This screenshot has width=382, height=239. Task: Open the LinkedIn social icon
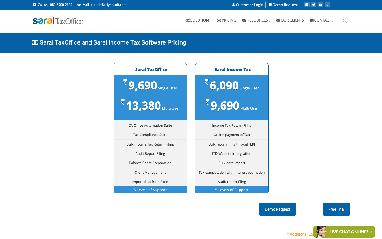tap(328, 5)
